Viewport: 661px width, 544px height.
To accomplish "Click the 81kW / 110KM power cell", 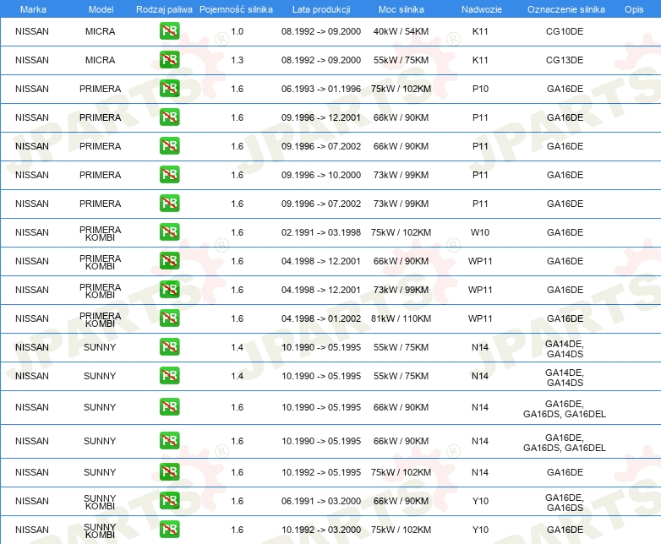I will click(x=401, y=318).
